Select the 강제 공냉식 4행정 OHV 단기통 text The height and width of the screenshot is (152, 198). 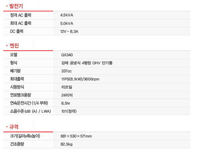click(x=87, y=63)
